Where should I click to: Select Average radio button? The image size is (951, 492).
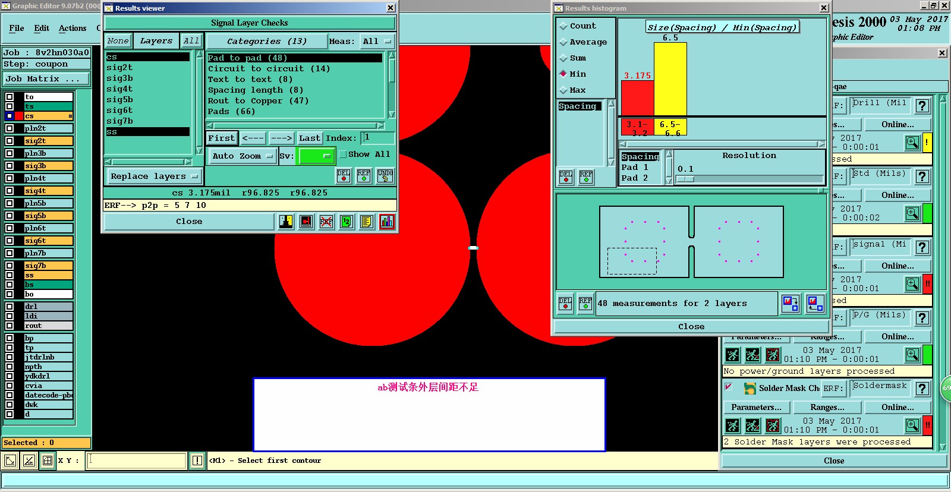pyautogui.click(x=563, y=42)
